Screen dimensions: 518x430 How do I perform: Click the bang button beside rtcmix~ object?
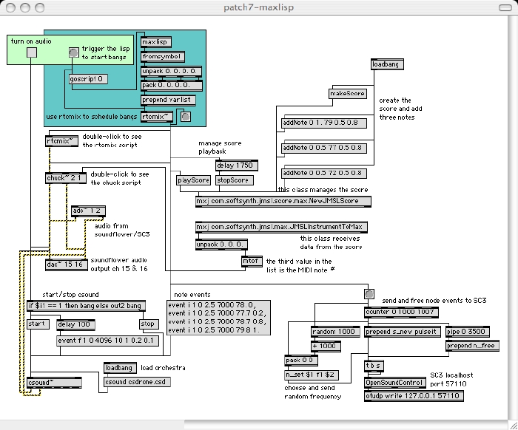pyautogui.click(x=186, y=117)
